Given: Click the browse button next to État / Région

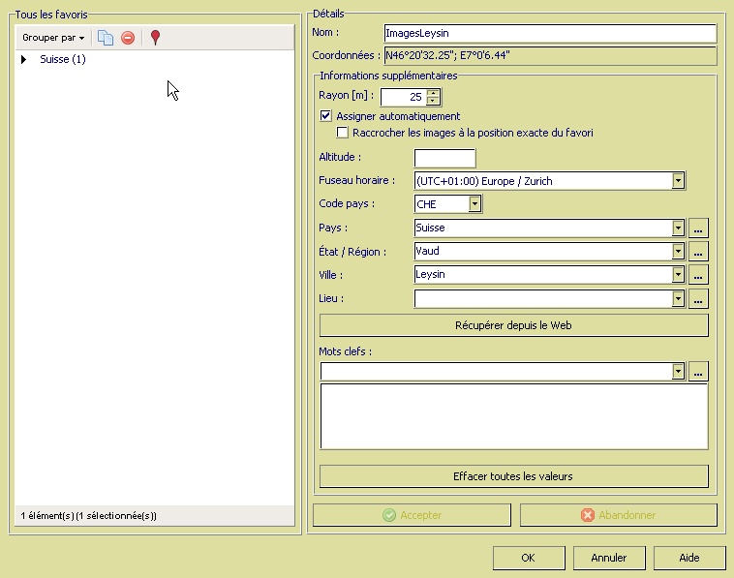Looking at the screenshot, I should [699, 252].
